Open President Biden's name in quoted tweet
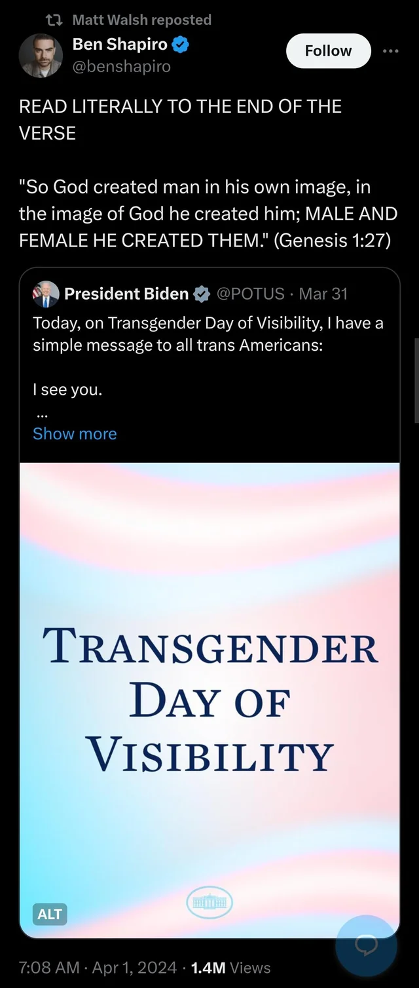The width and height of the screenshot is (419, 988). [126, 294]
